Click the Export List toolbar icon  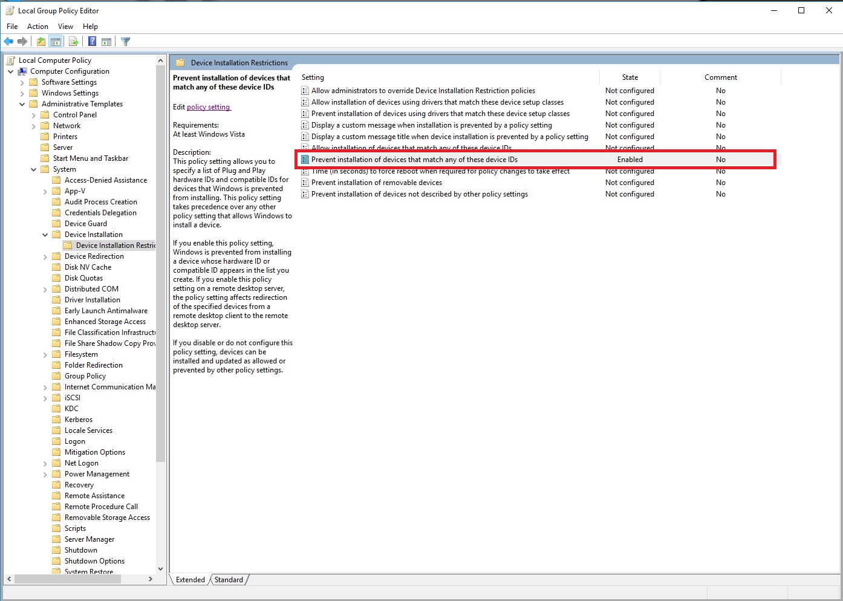[73, 42]
